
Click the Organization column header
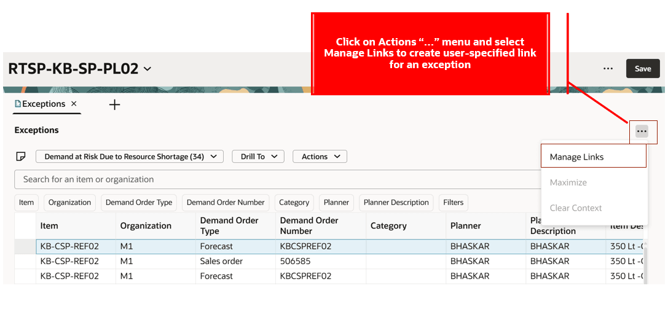(x=155, y=225)
